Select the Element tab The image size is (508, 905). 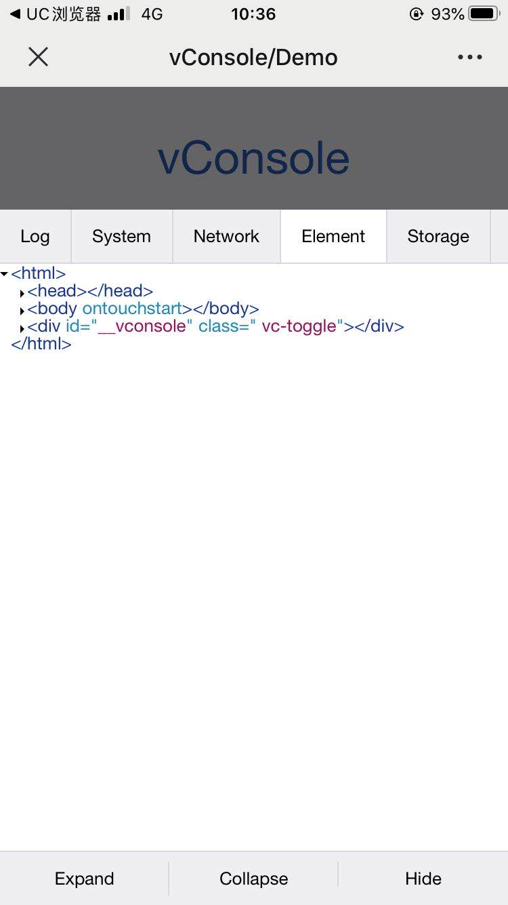[x=333, y=236]
